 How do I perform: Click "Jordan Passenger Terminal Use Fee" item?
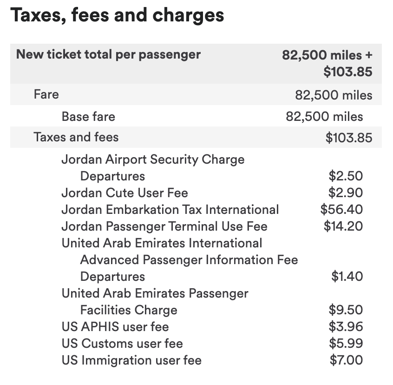tap(164, 226)
